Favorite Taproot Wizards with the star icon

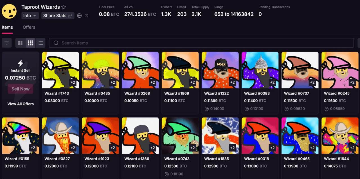pos(64,7)
